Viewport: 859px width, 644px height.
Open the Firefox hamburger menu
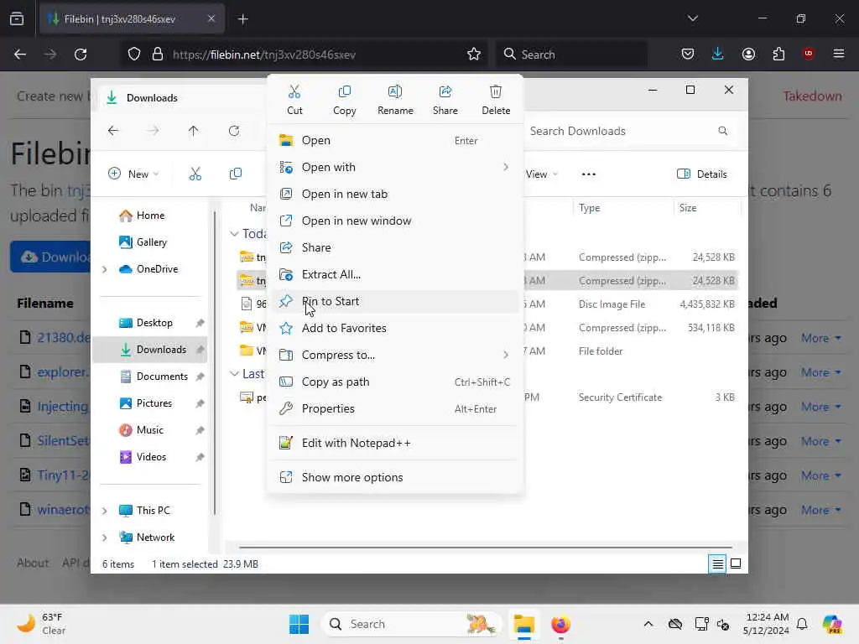pyautogui.click(x=838, y=54)
